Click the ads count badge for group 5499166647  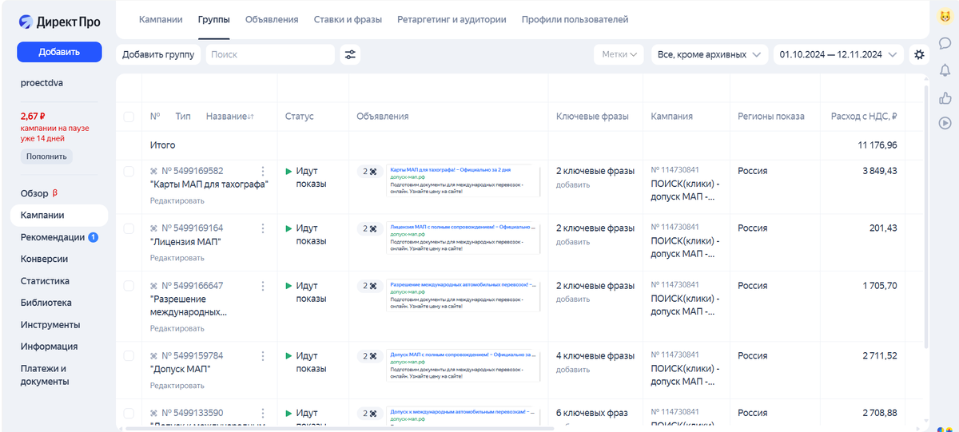click(x=368, y=286)
